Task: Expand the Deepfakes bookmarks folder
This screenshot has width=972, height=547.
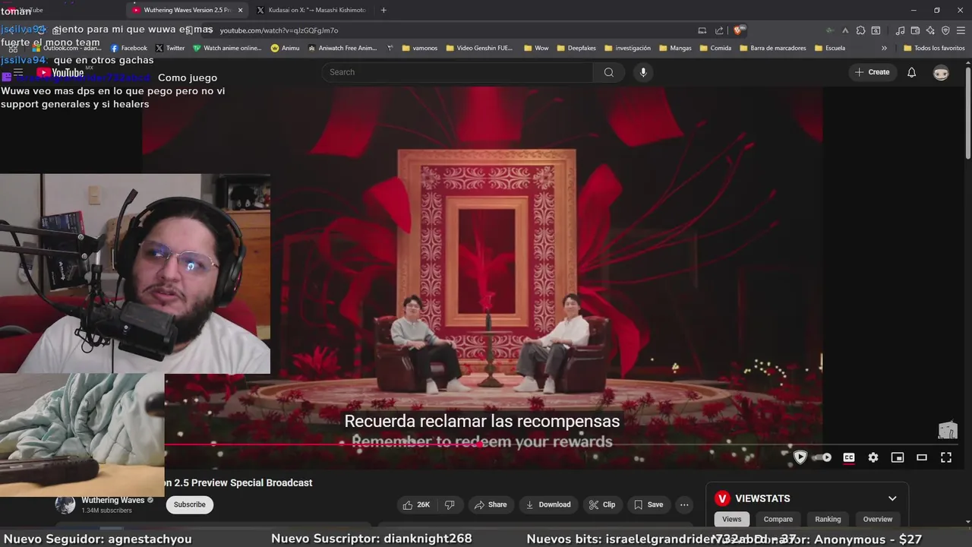Action: (576, 48)
